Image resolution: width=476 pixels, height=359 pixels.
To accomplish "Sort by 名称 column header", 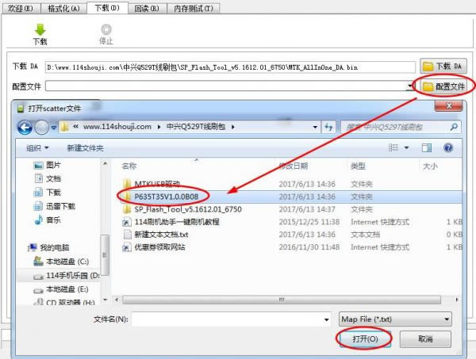I will pos(129,166).
